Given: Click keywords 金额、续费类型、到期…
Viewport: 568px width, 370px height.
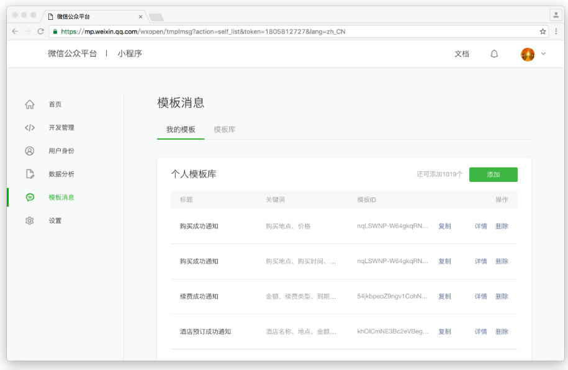Looking at the screenshot, I should [x=301, y=297].
